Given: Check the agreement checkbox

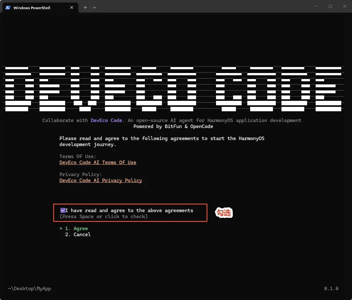Looking at the screenshot, I should [63, 210].
